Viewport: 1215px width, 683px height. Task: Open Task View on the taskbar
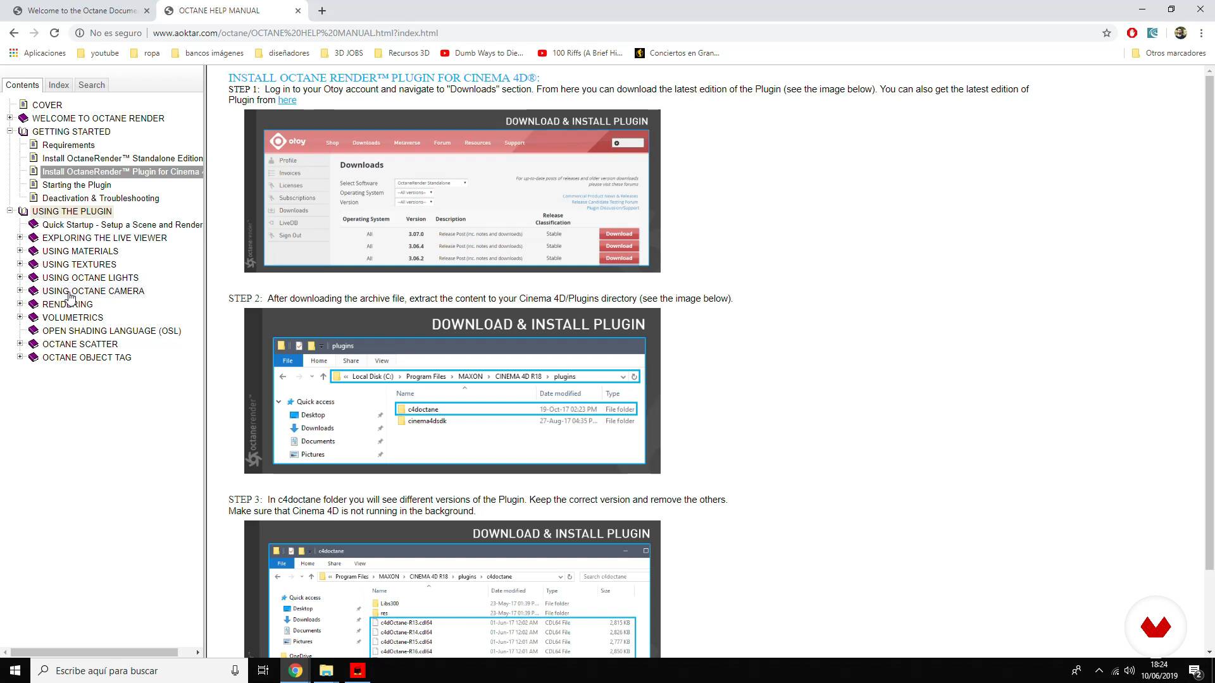coord(263,670)
